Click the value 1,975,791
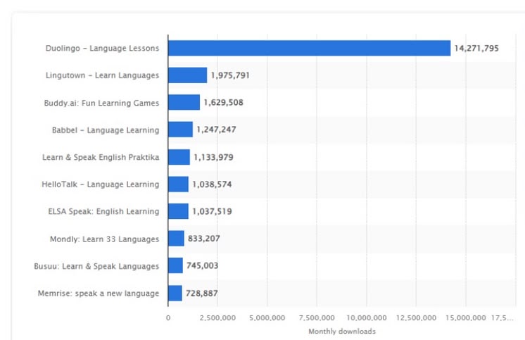This screenshot has height=340, width=525. [x=230, y=75]
